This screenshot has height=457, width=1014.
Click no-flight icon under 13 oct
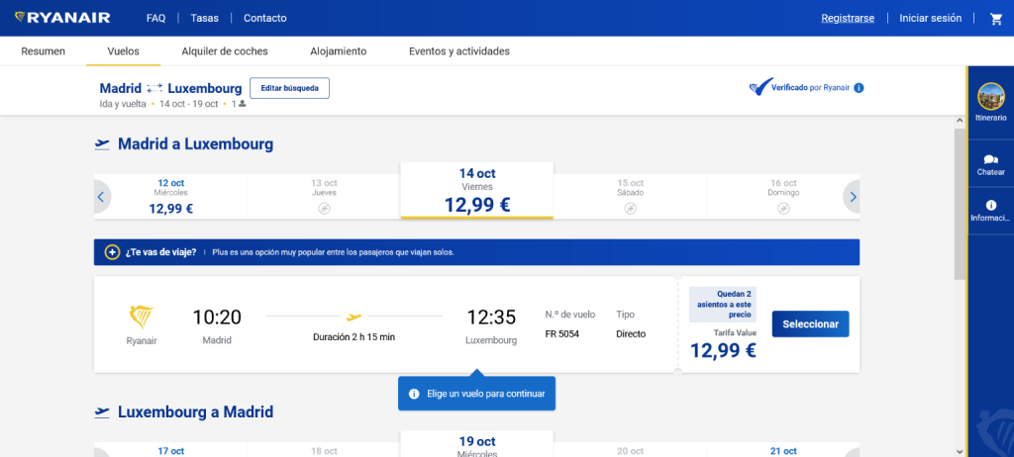(324, 208)
